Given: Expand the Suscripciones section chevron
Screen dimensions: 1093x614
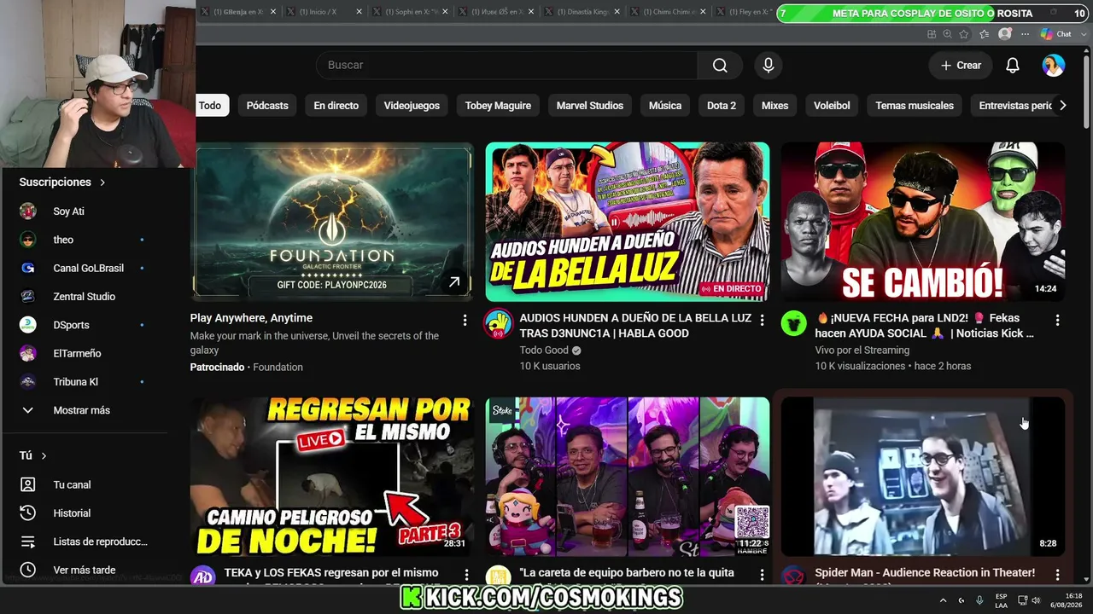Looking at the screenshot, I should pyautogui.click(x=102, y=182).
